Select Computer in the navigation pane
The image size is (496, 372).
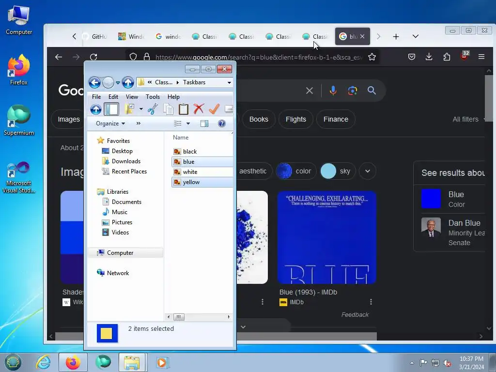tap(125, 252)
